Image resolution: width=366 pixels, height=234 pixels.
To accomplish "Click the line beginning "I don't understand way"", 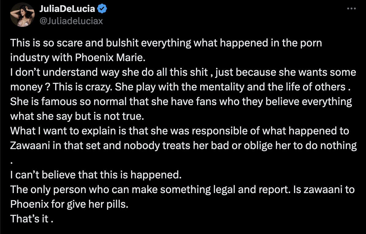I will click(183, 73).
